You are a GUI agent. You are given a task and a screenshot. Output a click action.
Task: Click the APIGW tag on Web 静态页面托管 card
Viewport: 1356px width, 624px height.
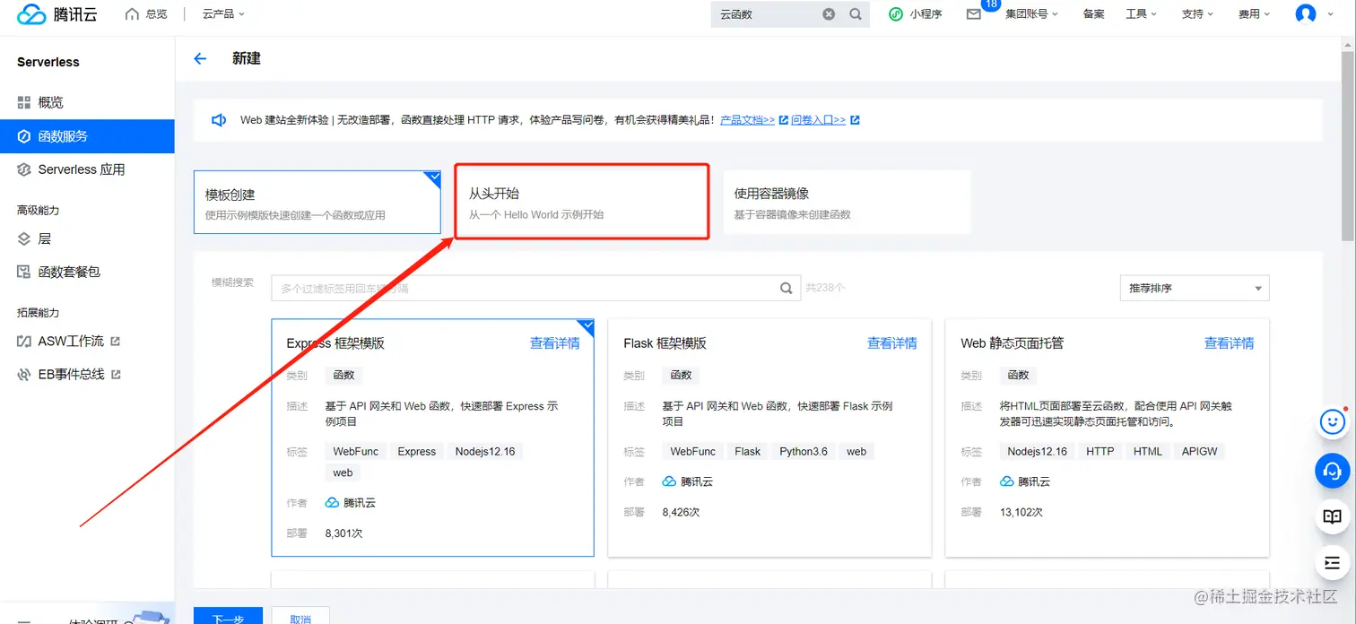(1199, 452)
